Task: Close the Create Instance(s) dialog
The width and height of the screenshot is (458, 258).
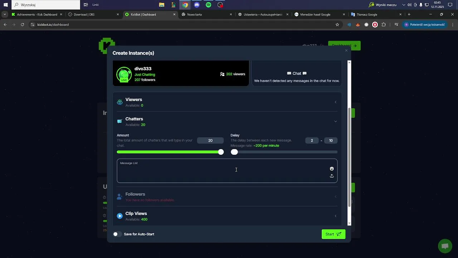Action: (346, 51)
